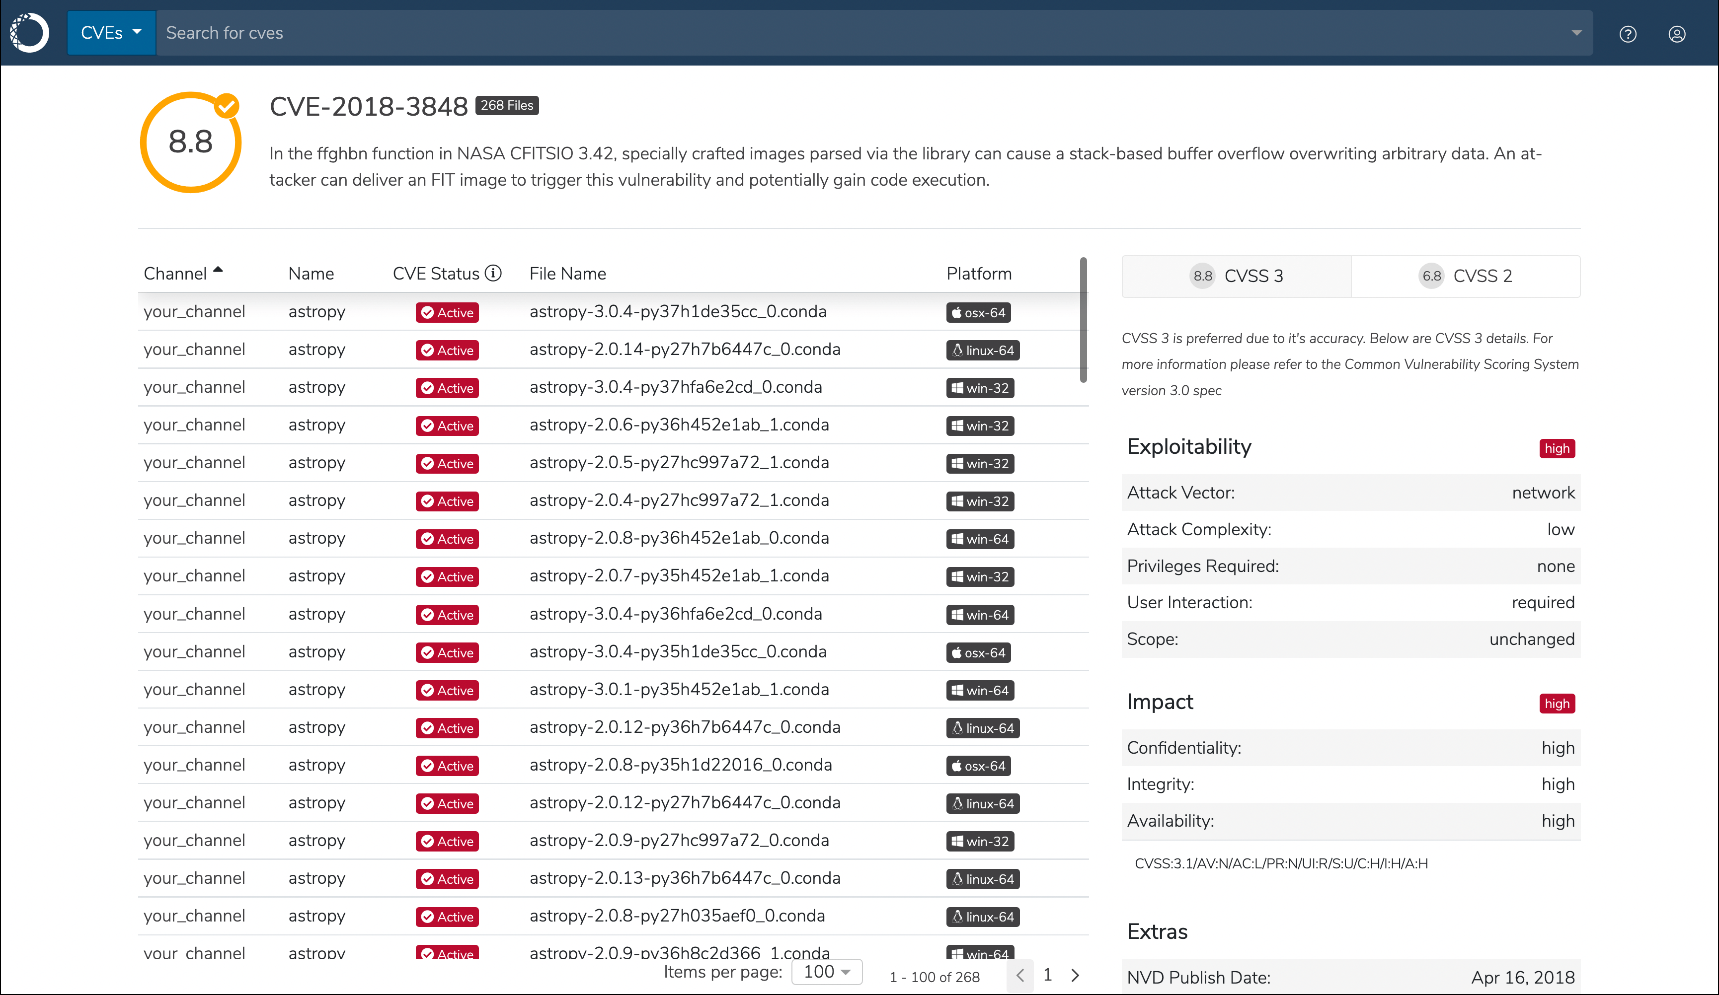Sort by the File Name column header
The width and height of the screenshot is (1719, 995).
567,273
